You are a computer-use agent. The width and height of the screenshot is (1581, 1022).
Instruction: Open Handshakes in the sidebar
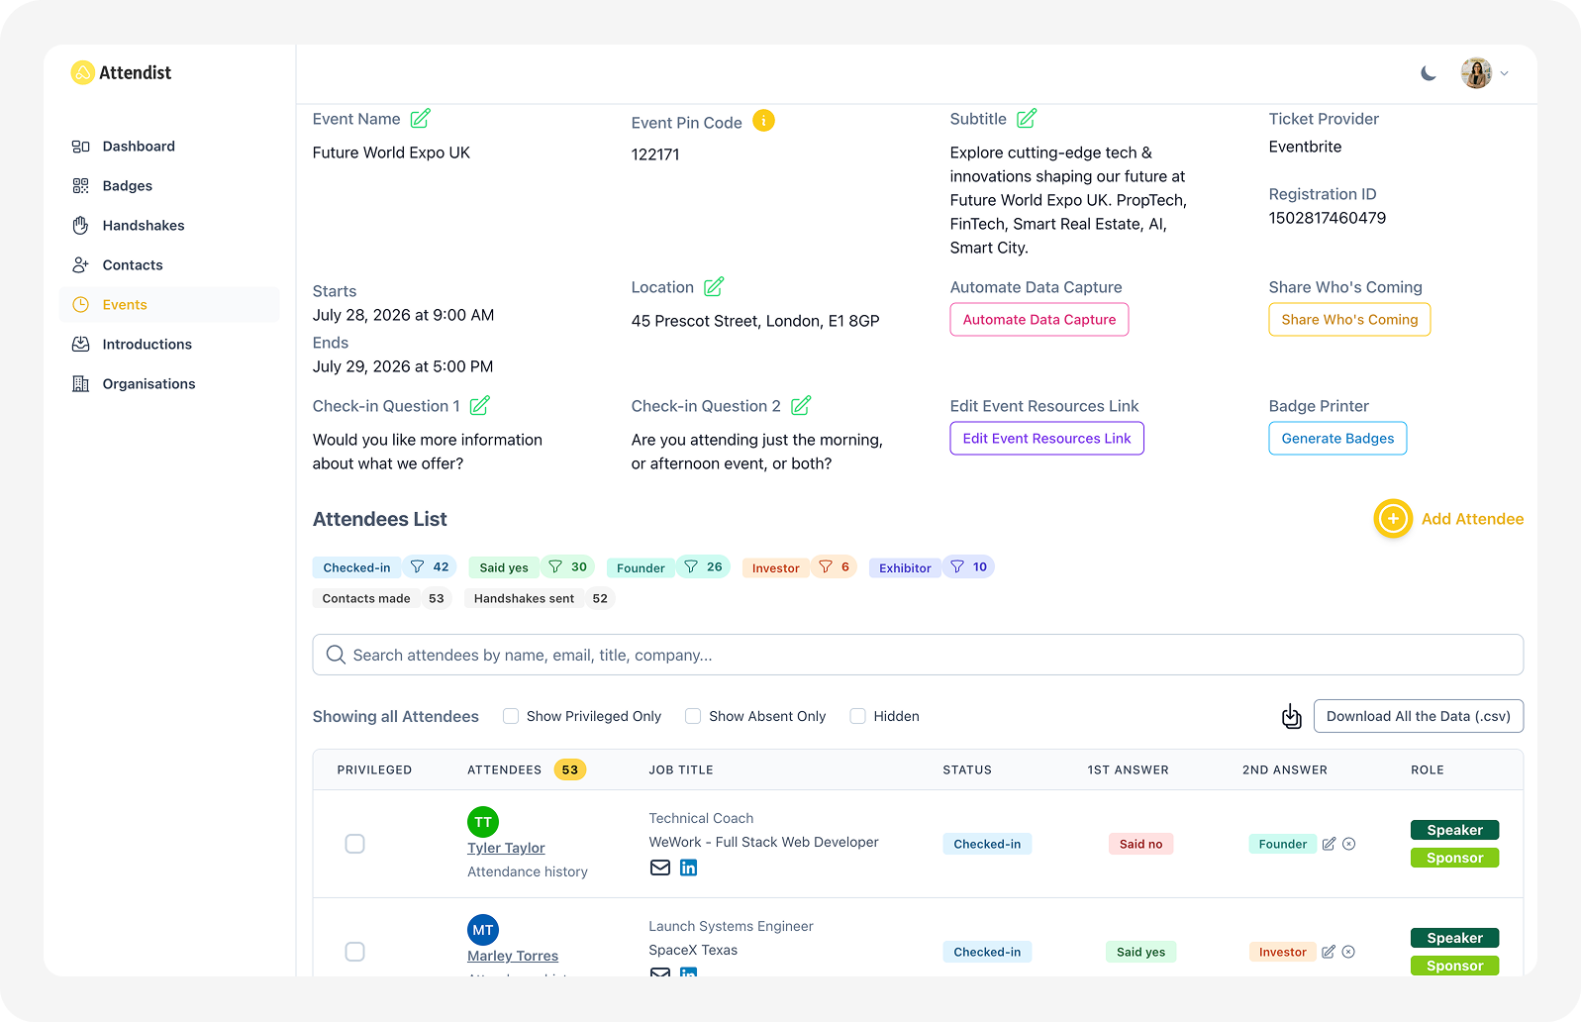point(168,225)
